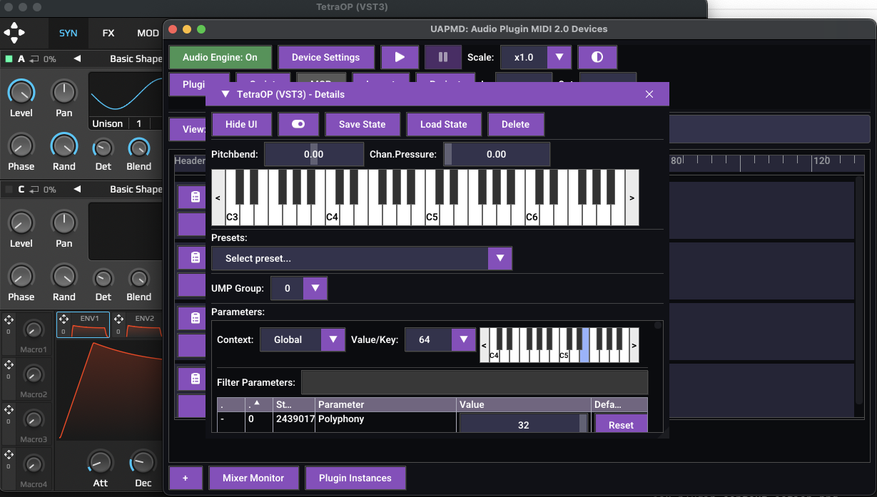Switch to the SYN tab in TetraOP

coord(69,33)
